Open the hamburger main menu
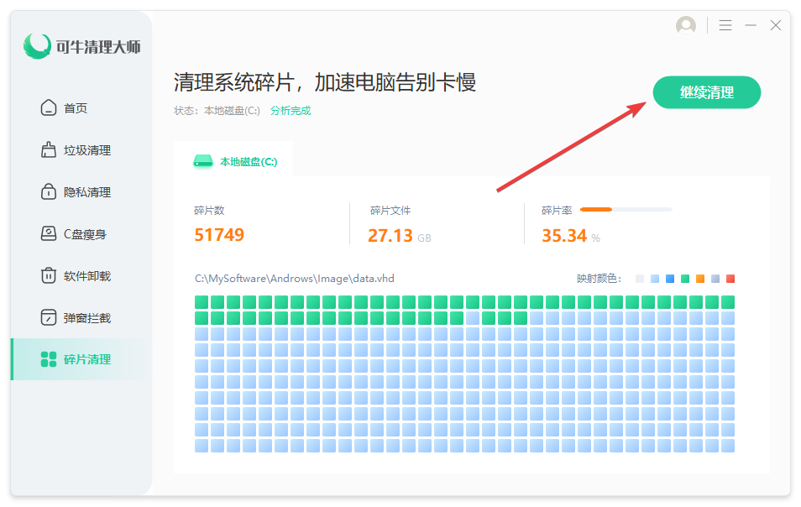Viewport: 801px width, 507px height. tap(725, 26)
